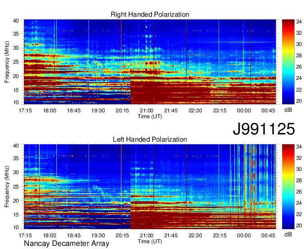Click the 17:15 time tick of Right Handed plot

pos(25,111)
